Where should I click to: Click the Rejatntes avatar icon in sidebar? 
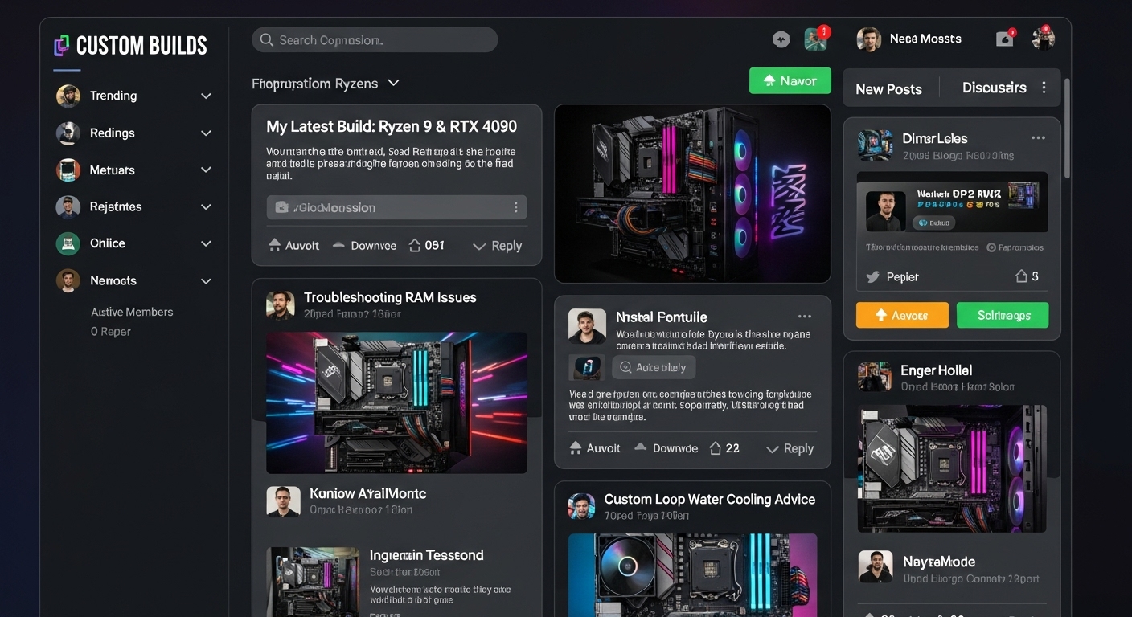click(68, 206)
